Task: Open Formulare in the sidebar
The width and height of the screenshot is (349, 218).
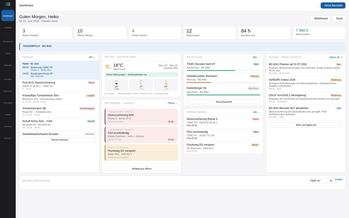Action: pos(8,103)
